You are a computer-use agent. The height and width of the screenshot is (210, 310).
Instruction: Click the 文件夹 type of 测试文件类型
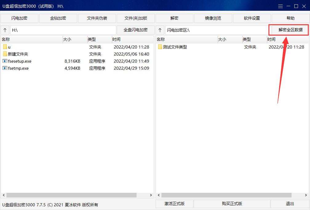(x=250, y=47)
